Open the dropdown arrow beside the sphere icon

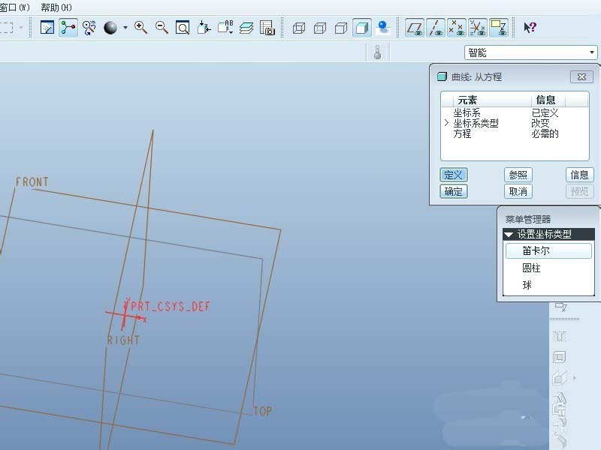pyautogui.click(x=125, y=28)
